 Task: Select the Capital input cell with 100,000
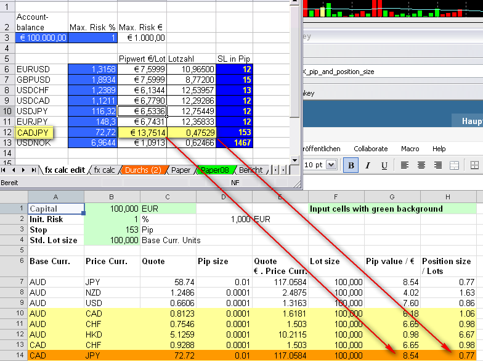point(112,209)
